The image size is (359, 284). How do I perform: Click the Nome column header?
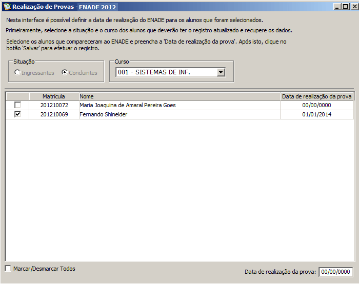(180, 96)
